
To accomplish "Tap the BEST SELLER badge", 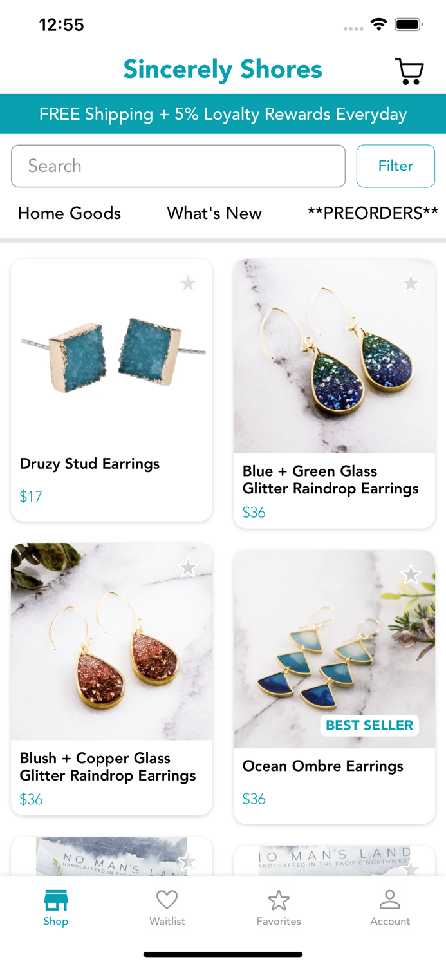I will pyautogui.click(x=369, y=725).
